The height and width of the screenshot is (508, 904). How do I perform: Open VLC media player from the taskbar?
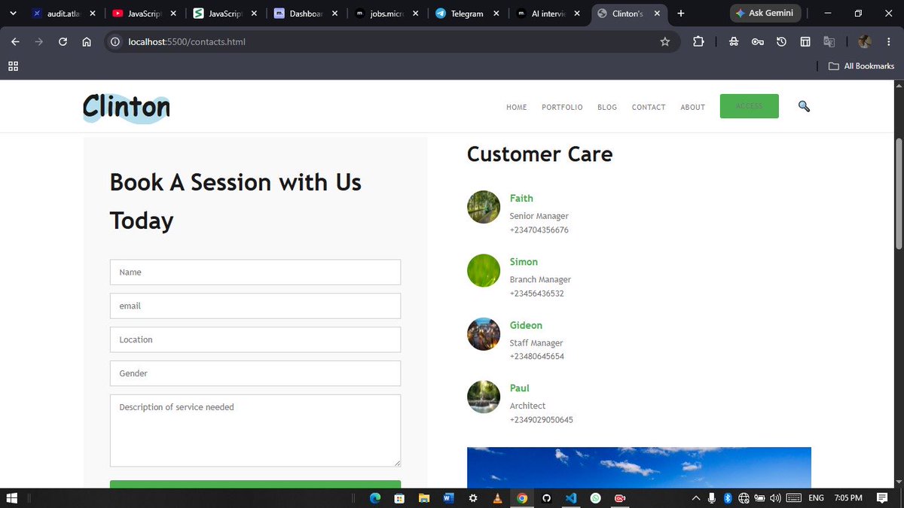(497, 498)
